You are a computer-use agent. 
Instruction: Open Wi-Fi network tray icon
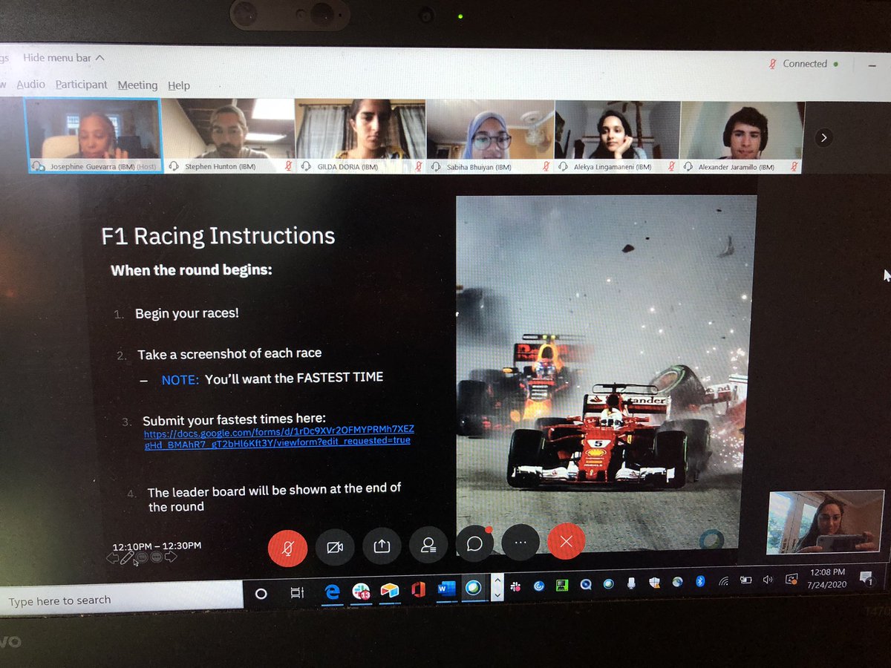[723, 580]
